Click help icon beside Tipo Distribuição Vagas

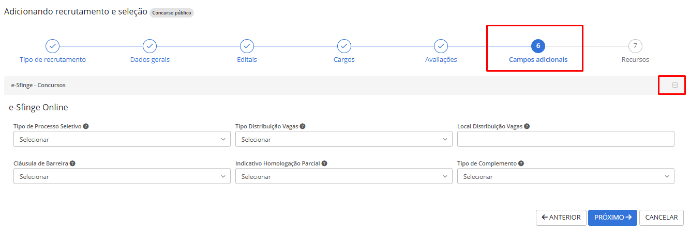[303, 126]
